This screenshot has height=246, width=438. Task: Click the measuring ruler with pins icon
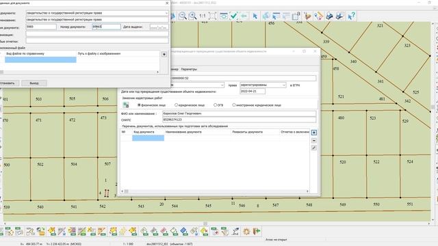pos(318,16)
